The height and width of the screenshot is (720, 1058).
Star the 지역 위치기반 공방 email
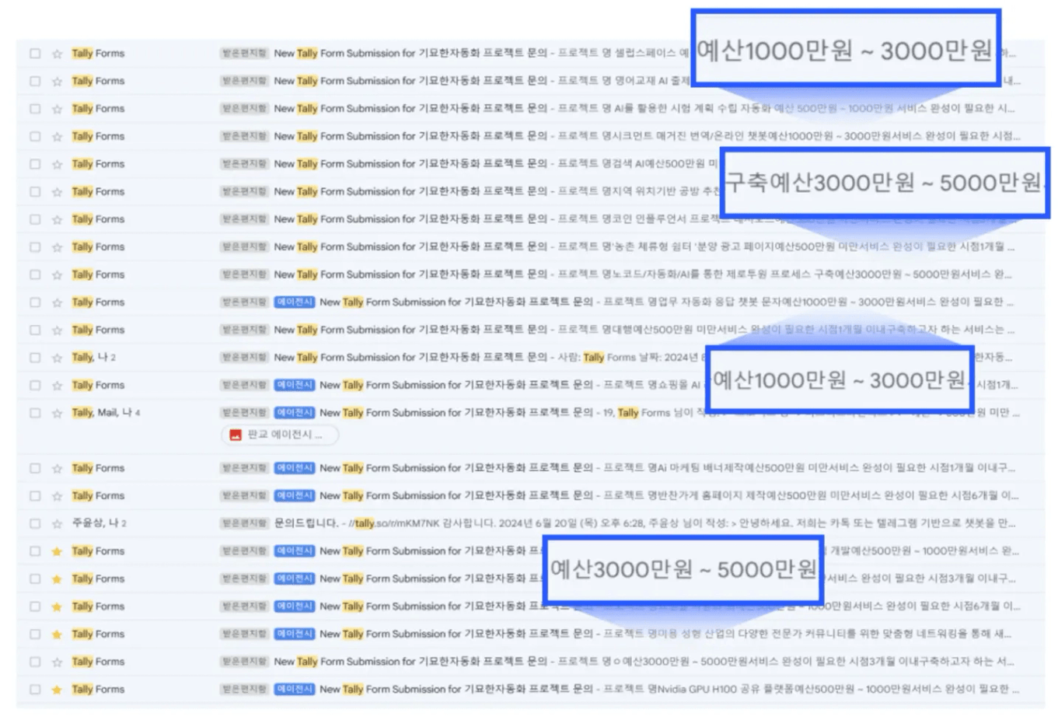coord(57,192)
